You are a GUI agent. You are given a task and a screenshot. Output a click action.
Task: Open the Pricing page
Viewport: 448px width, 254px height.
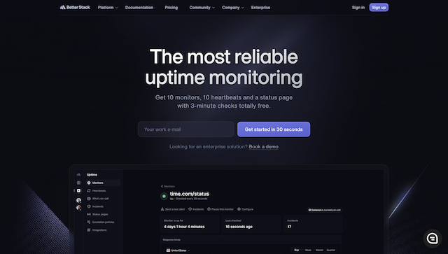tap(171, 8)
